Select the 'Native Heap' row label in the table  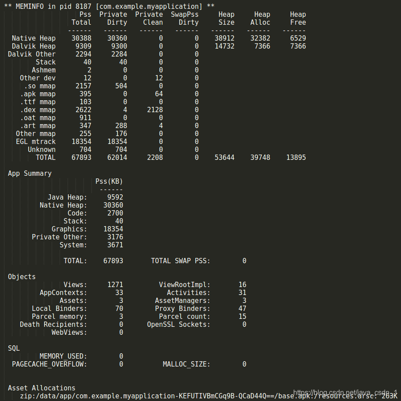point(34,38)
